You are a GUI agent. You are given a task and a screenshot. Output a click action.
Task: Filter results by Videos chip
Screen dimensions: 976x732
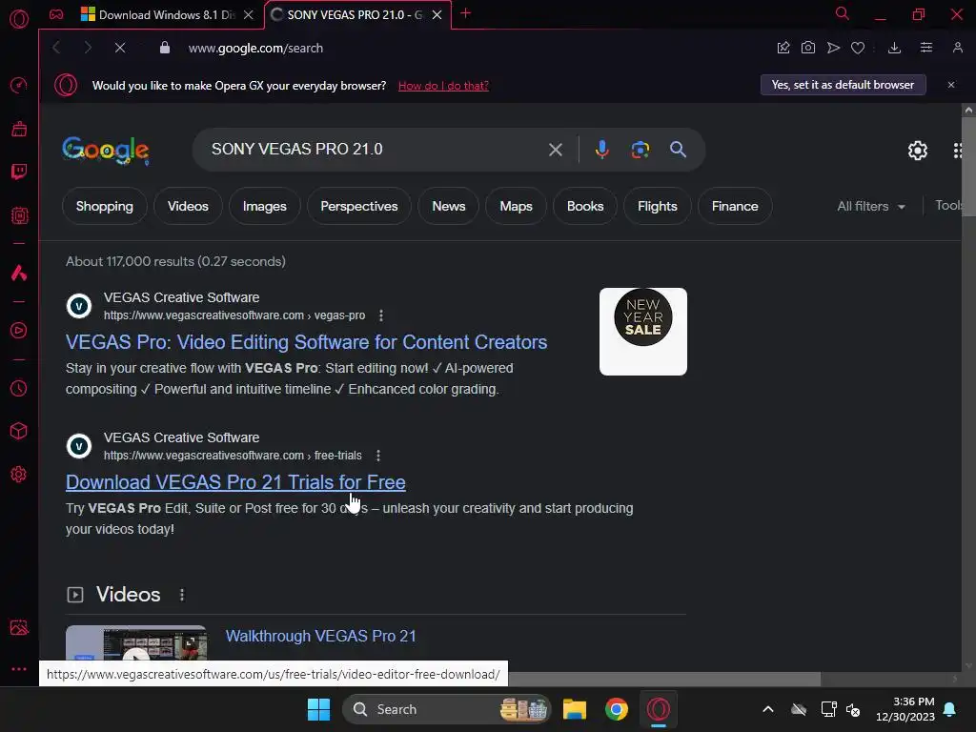coord(188,206)
